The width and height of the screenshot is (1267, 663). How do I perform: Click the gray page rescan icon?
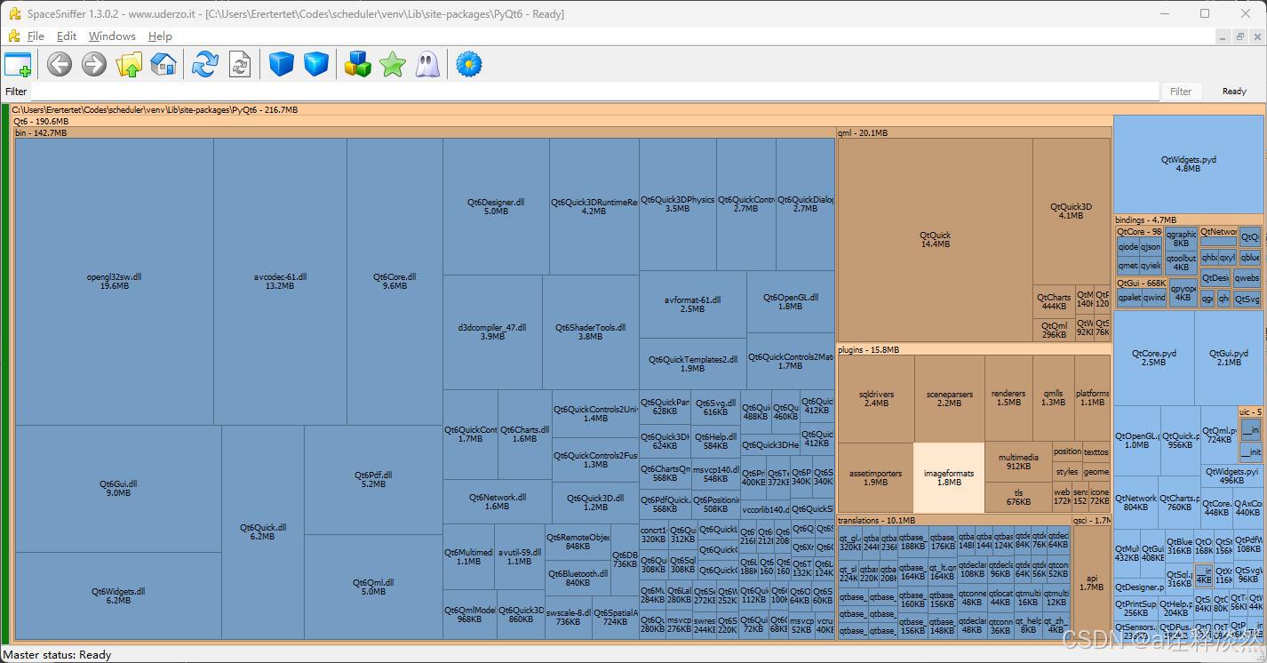coord(240,64)
